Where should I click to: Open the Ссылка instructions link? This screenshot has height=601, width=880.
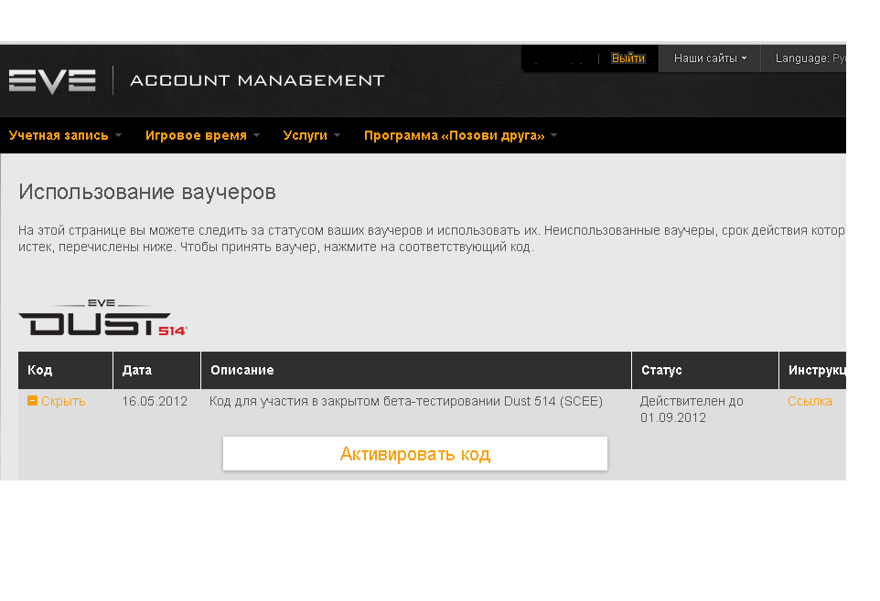tap(810, 401)
